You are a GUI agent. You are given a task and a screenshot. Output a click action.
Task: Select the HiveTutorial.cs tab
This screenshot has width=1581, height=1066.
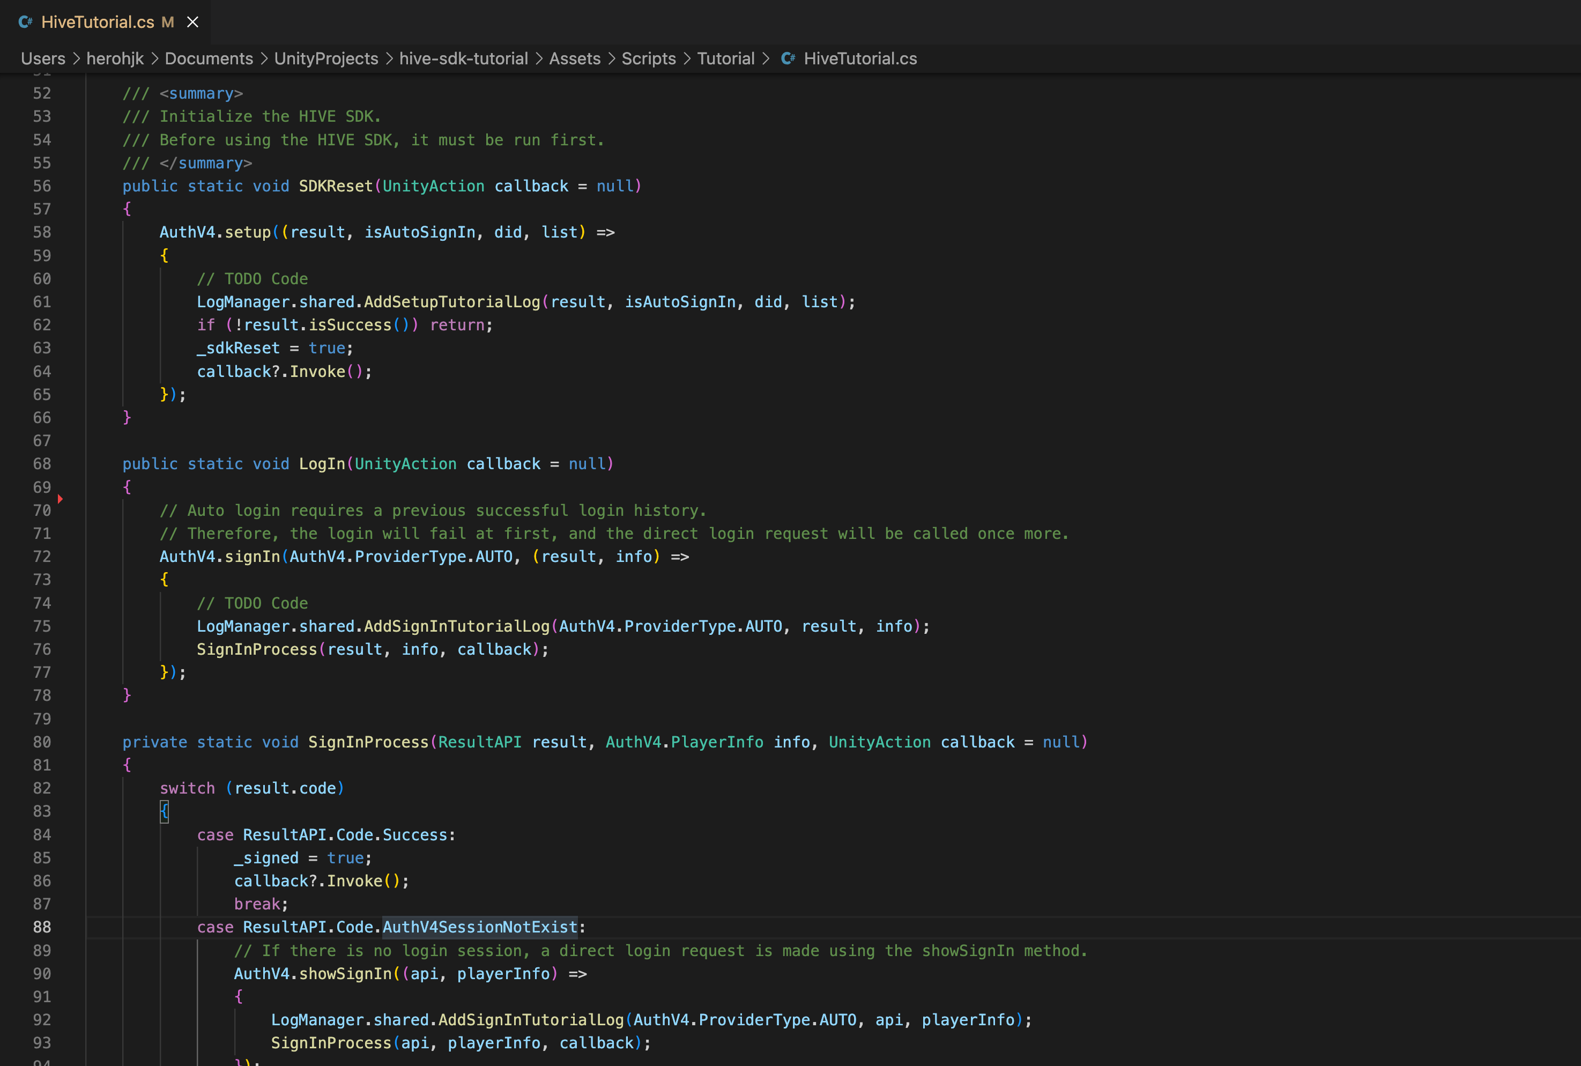[106, 22]
